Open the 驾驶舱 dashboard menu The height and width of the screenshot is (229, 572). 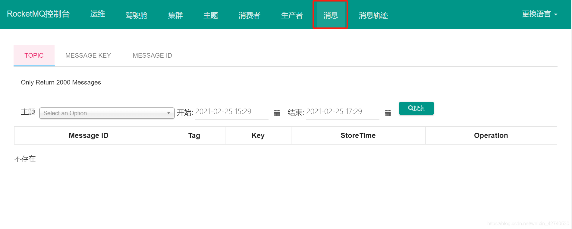click(x=137, y=15)
